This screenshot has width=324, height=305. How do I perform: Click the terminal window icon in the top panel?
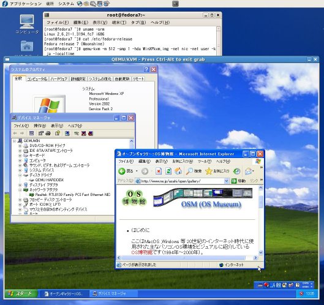[x=175, y=4]
